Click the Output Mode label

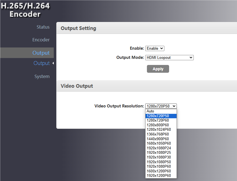130,57
